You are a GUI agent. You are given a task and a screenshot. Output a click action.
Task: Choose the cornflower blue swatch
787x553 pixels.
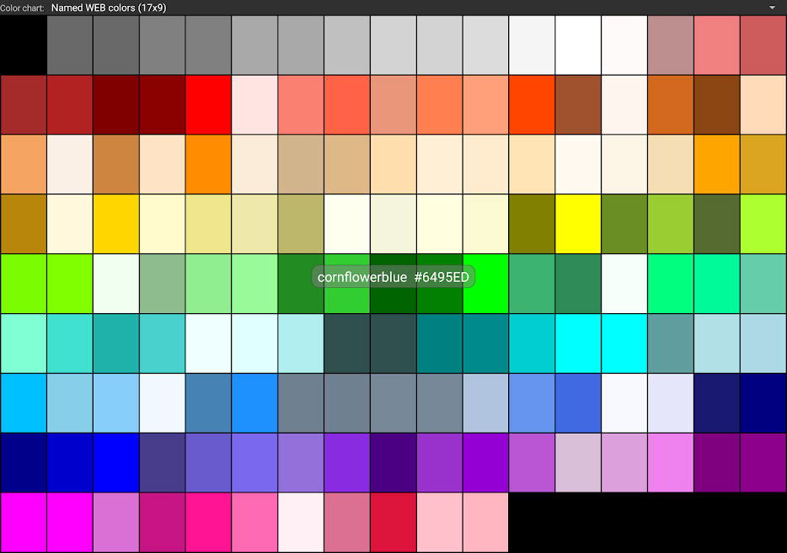[x=532, y=402]
